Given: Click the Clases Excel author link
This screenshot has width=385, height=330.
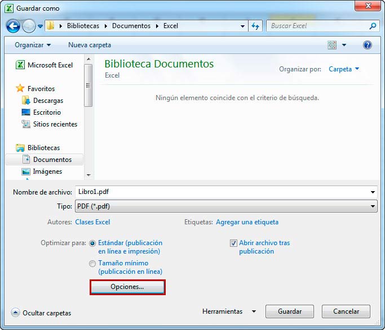Looking at the screenshot, I should (x=92, y=222).
